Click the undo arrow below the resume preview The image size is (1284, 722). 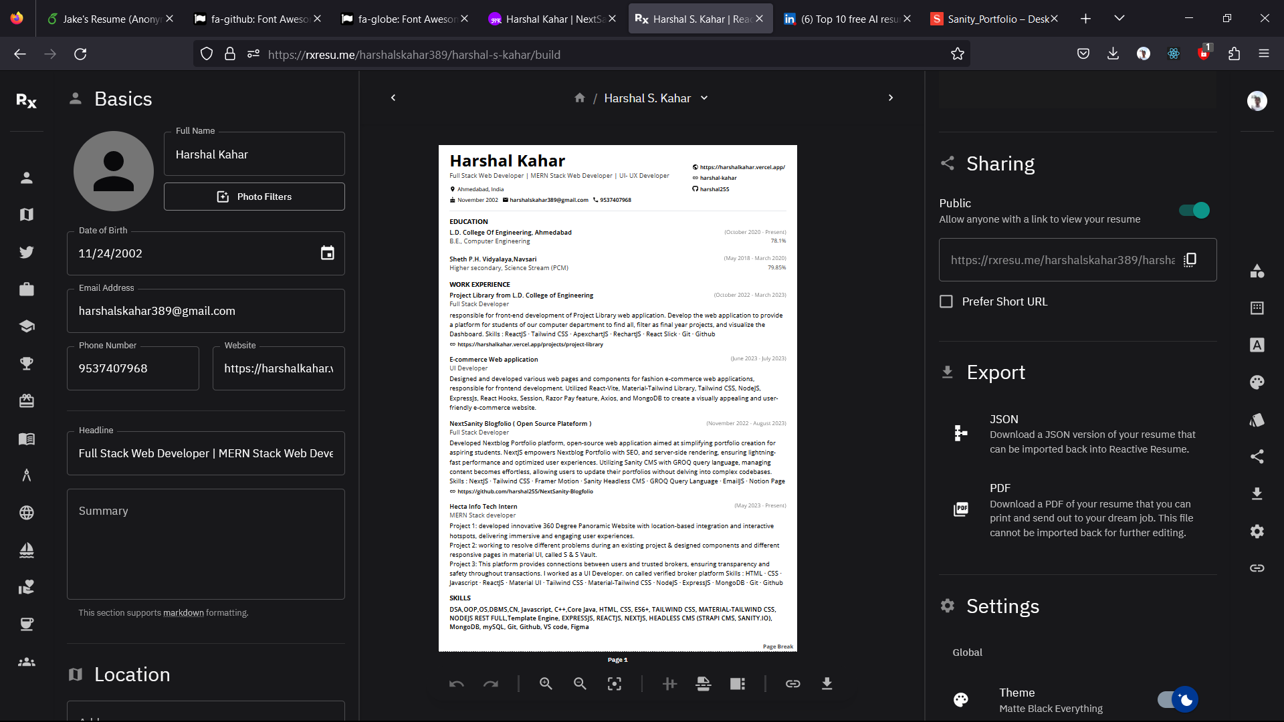pyautogui.click(x=457, y=683)
